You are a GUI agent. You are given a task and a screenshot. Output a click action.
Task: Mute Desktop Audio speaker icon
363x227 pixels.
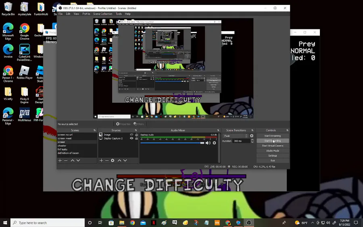tap(208, 143)
